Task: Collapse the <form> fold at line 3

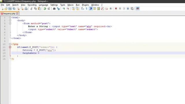Action: 10,23
